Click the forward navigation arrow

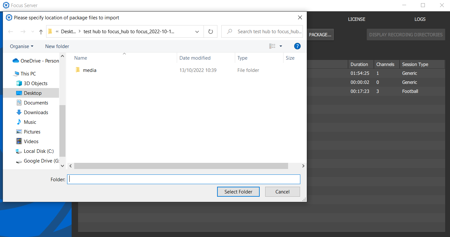click(x=23, y=32)
